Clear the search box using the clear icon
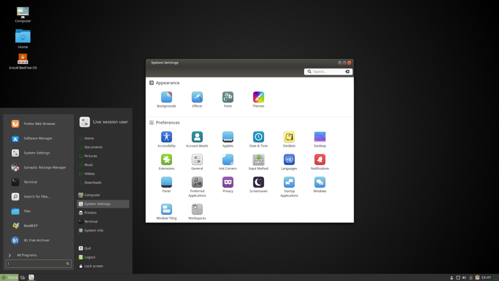Viewport: 499px width, 281px height. coord(346,71)
